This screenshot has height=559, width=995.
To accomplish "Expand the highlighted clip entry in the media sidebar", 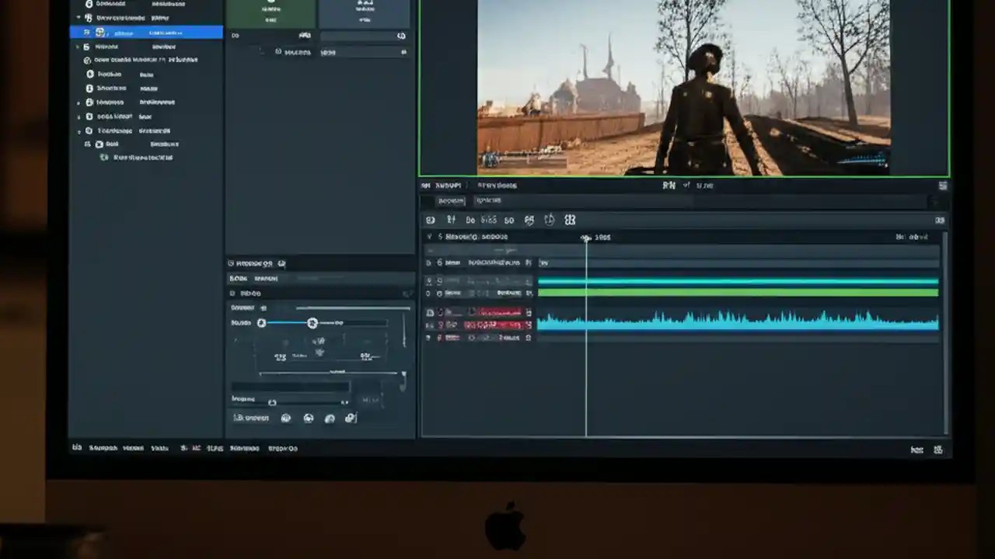I will [x=86, y=32].
